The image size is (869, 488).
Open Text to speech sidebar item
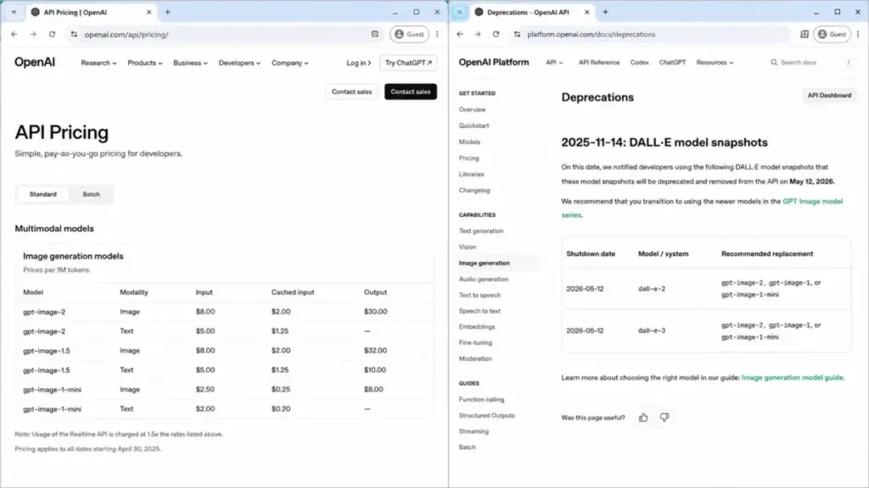[x=479, y=296]
